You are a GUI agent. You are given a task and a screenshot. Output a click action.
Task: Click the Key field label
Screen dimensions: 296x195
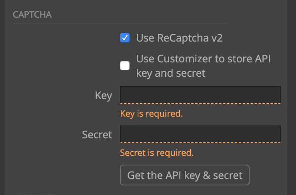click(104, 96)
